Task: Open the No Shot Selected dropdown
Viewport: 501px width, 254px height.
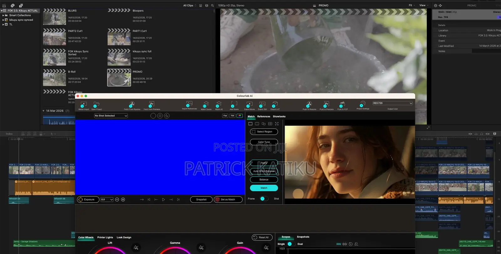Action: 111,116
